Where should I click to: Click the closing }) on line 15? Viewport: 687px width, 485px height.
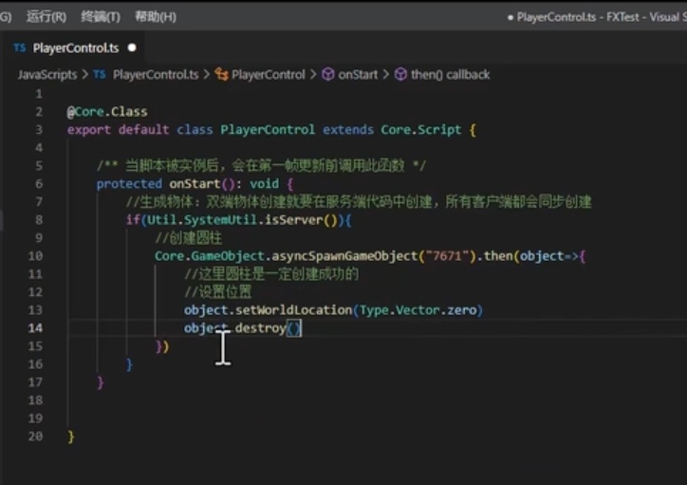tap(162, 346)
